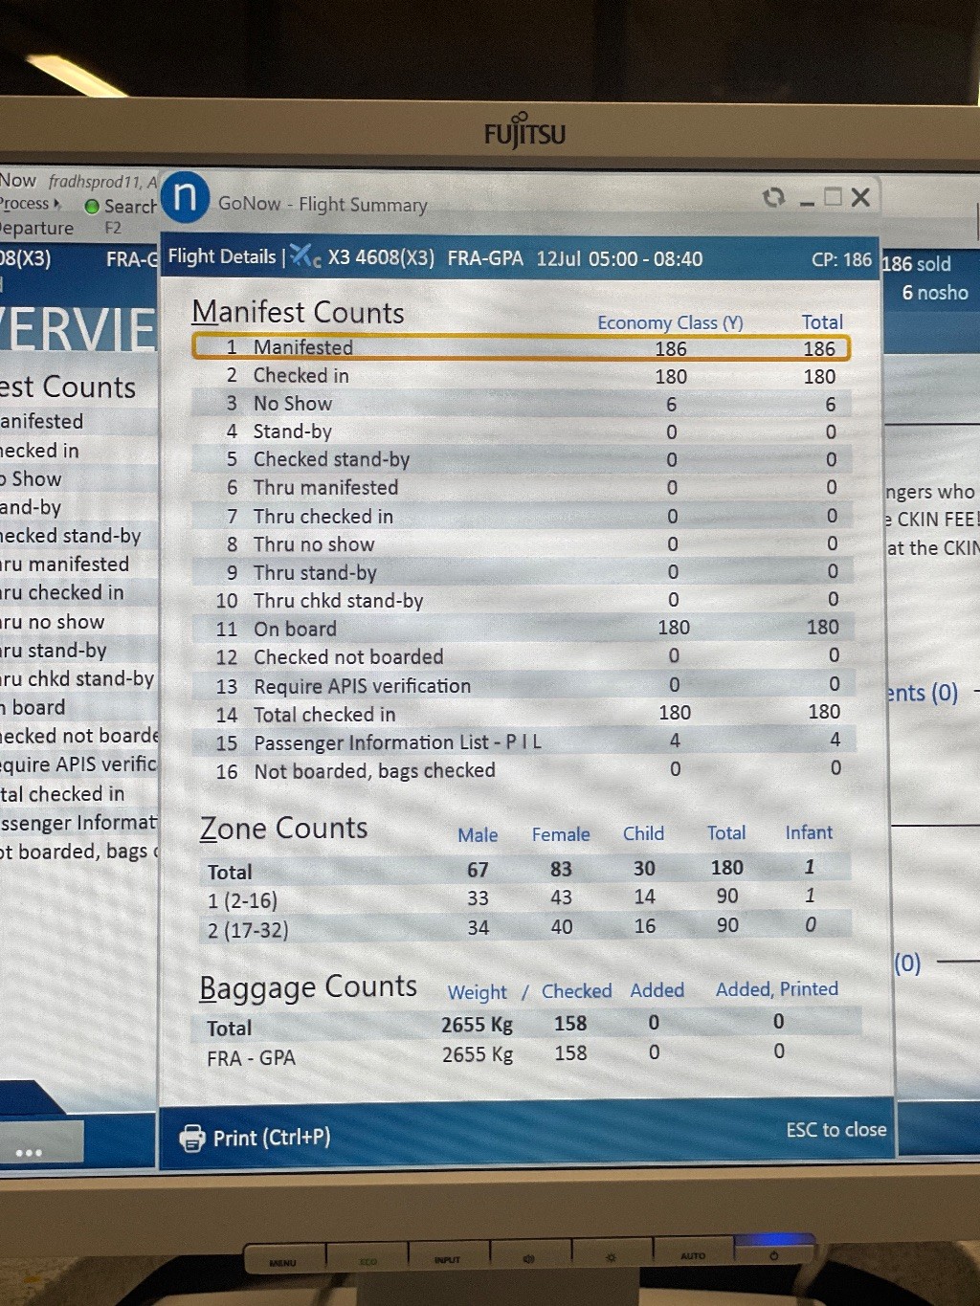Click ESC to close text

click(x=835, y=1130)
